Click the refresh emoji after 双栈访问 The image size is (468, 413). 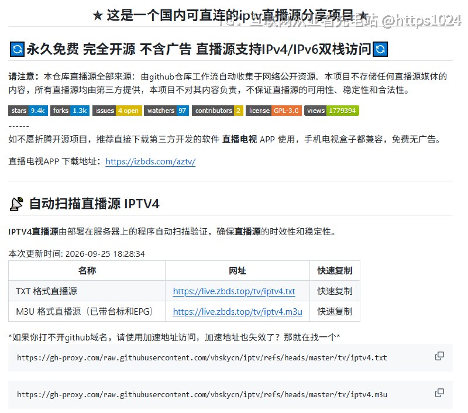pos(381,49)
